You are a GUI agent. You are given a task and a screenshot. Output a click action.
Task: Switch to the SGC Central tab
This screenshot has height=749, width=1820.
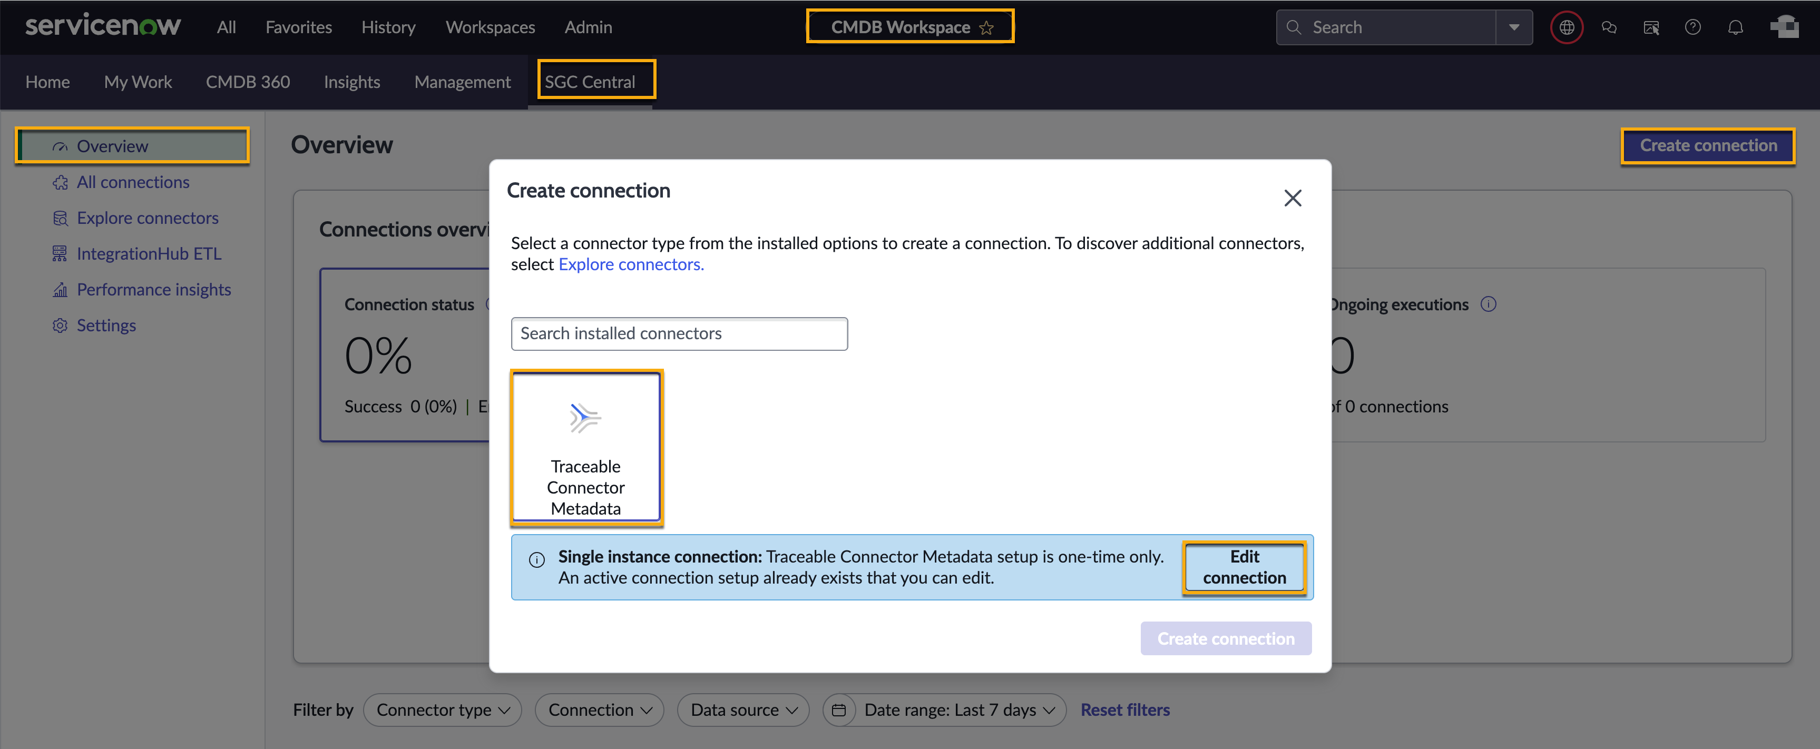tap(590, 82)
